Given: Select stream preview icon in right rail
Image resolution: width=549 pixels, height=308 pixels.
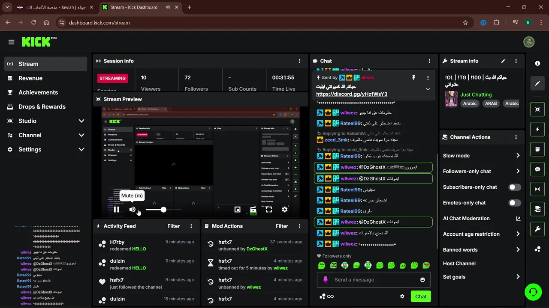Looking at the screenshot, I should pyautogui.click(x=537, y=109).
